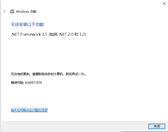Click the 无法完成更改 error message
The image size is (168, 132).
[x=21, y=74]
